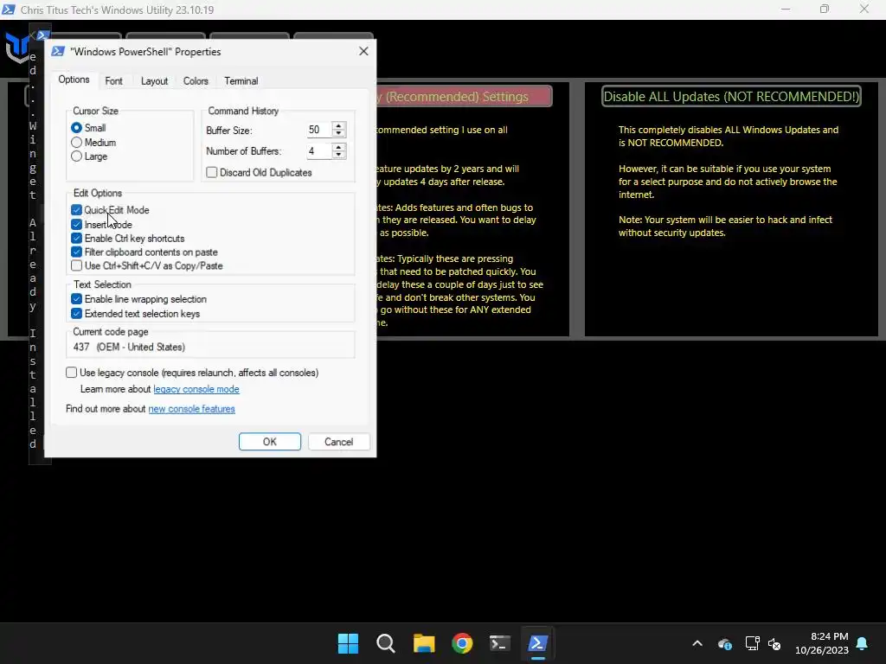The height and width of the screenshot is (664, 886).
Task: Increase Number of Buffers with up arrow
Action: (338, 147)
